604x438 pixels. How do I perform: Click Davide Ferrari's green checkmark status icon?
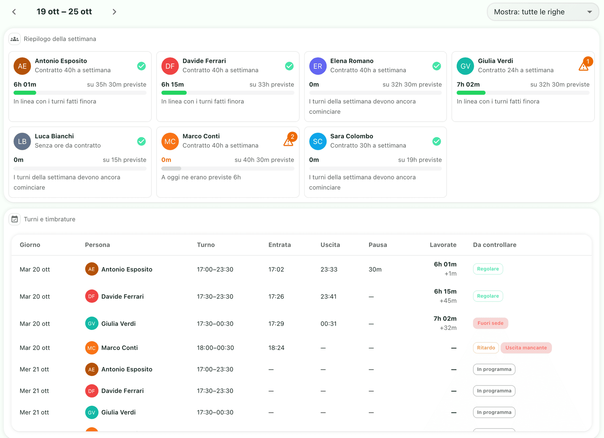click(289, 66)
